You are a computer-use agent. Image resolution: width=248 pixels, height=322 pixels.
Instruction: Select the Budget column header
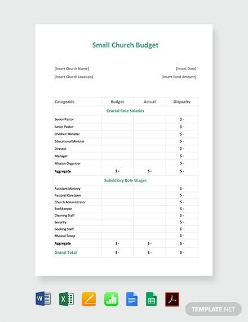[117, 102]
